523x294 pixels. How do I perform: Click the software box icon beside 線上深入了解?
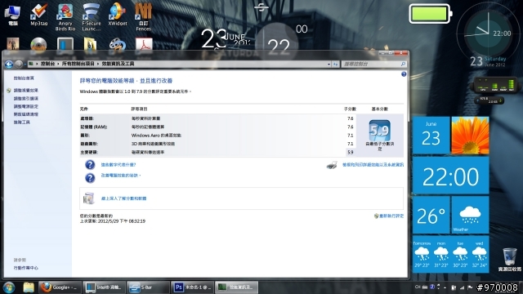tap(89, 198)
